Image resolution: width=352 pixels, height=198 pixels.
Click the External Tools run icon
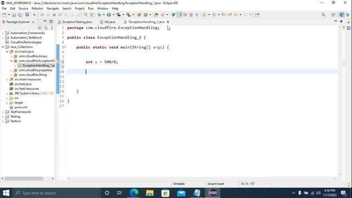pyautogui.click(x=128, y=15)
